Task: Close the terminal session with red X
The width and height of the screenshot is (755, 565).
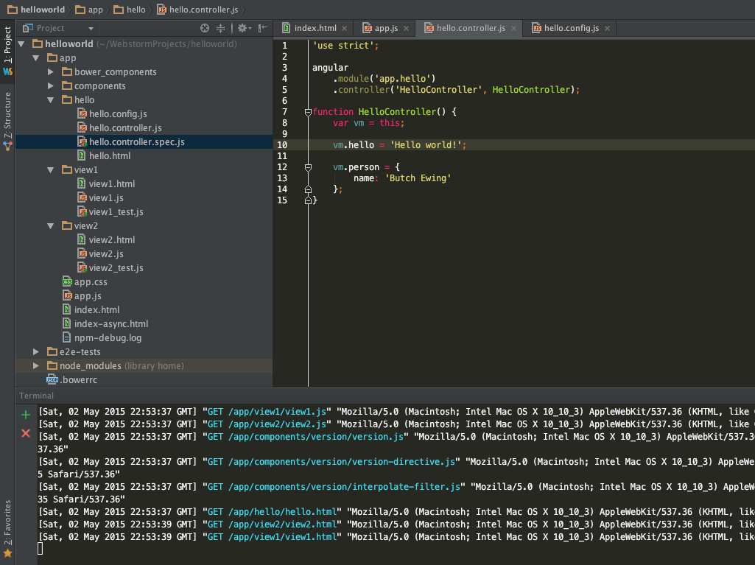Action: [26, 433]
